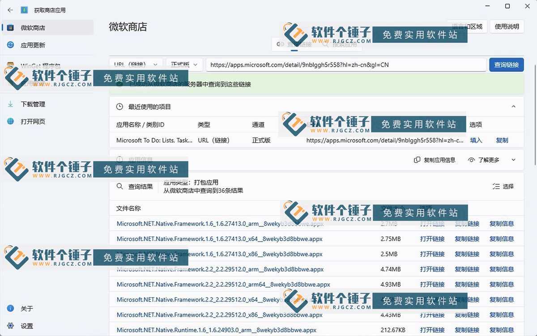Click 复制信息 for Framework.1.6 x86 file
The width and height of the screenshot is (537, 336).
(502, 254)
